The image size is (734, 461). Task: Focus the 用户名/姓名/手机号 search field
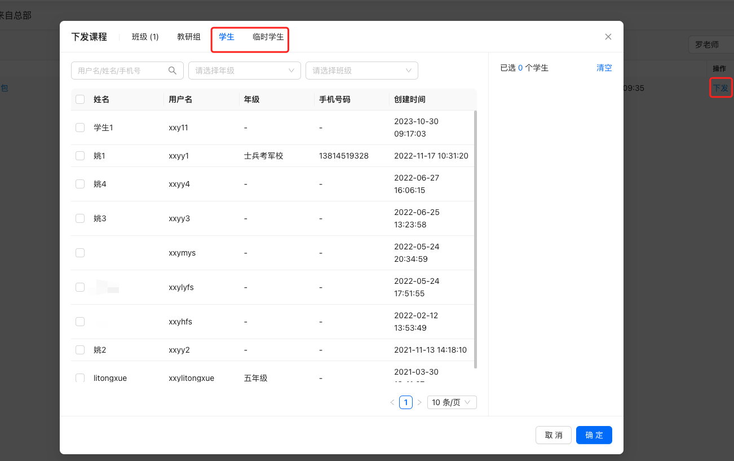click(127, 71)
